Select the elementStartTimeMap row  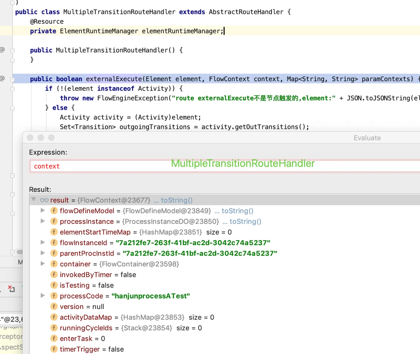coord(225,232)
